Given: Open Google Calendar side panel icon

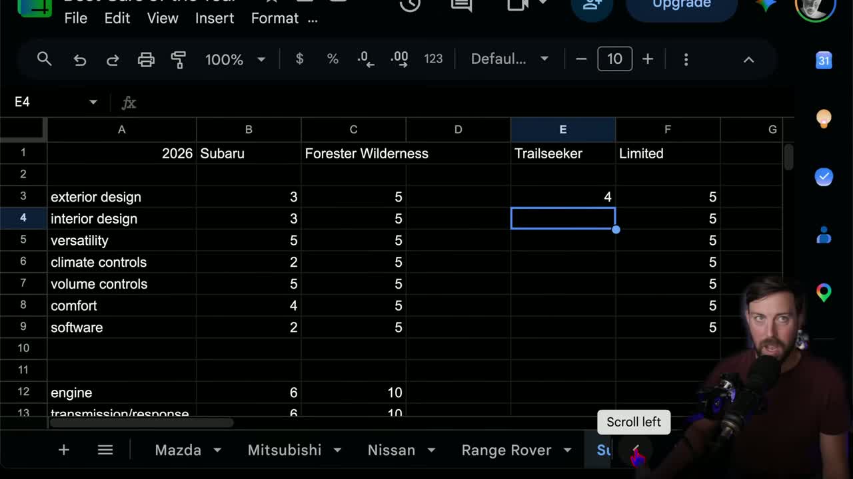Looking at the screenshot, I should click(824, 60).
